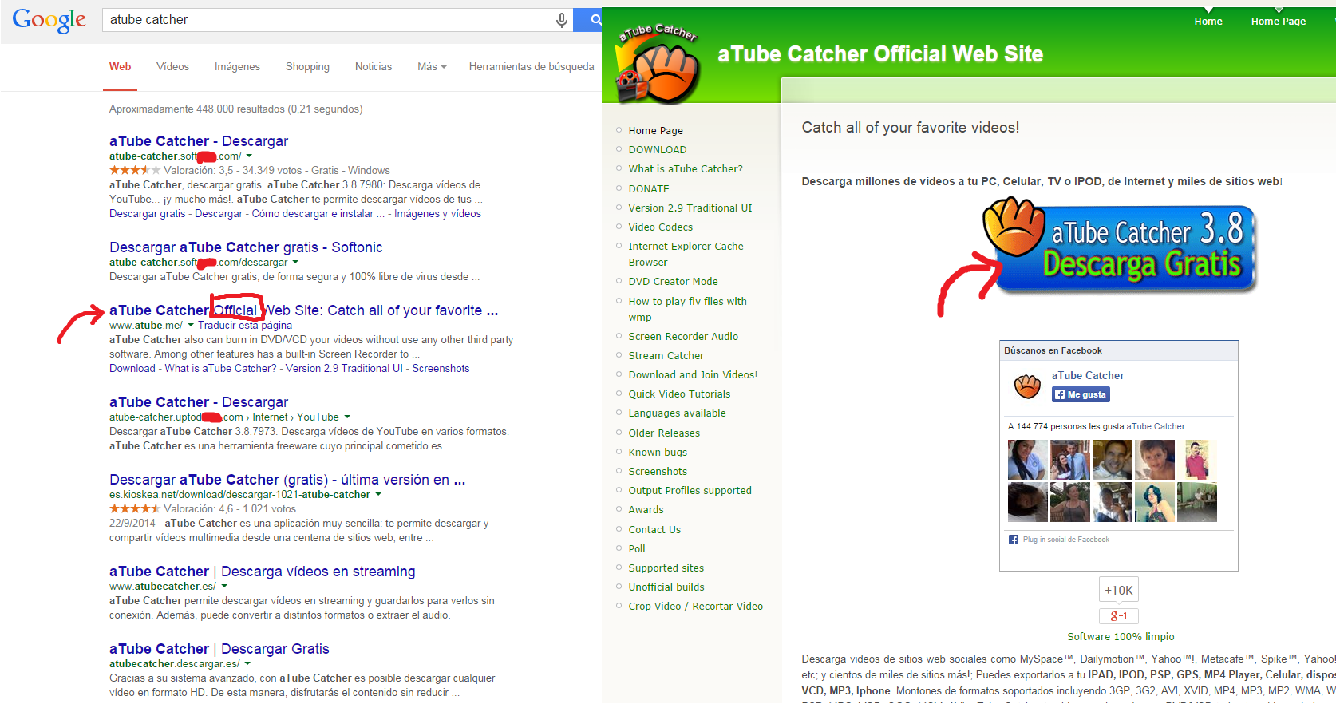Open Older Releases sidebar link
Image resolution: width=1336 pixels, height=708 pixels.
click(x=664, y=433)
